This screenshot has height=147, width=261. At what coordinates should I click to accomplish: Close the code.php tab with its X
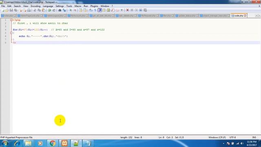(245, 16)
